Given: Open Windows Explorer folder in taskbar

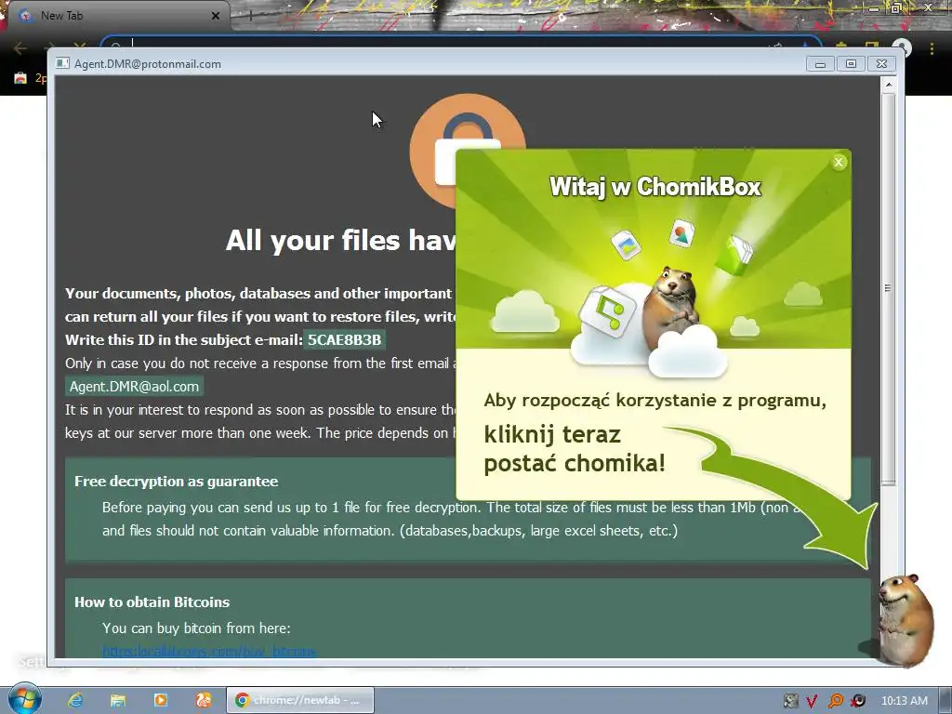Looking at the screenshot, I should [118, 700].
